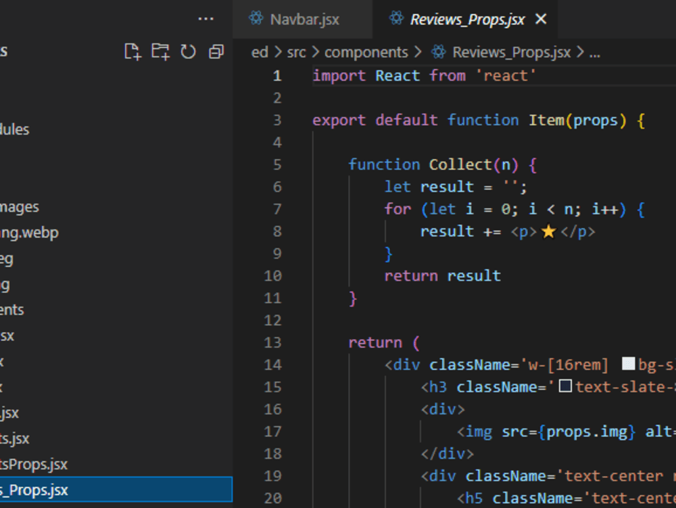Click the New File icon in Explorer
The image size is (676, 508).
coord(132,51)
